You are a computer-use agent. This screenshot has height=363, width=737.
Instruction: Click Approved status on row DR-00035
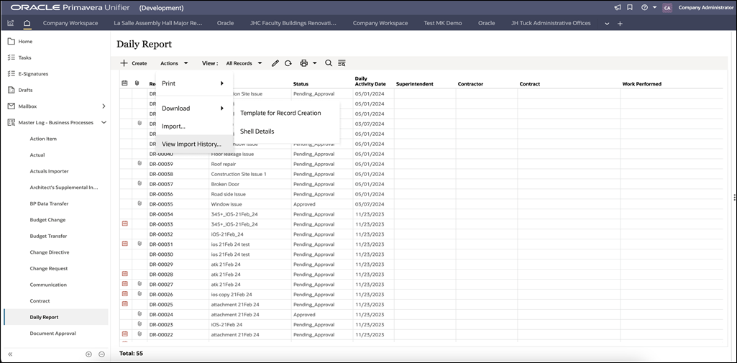(x=304, y=204)
